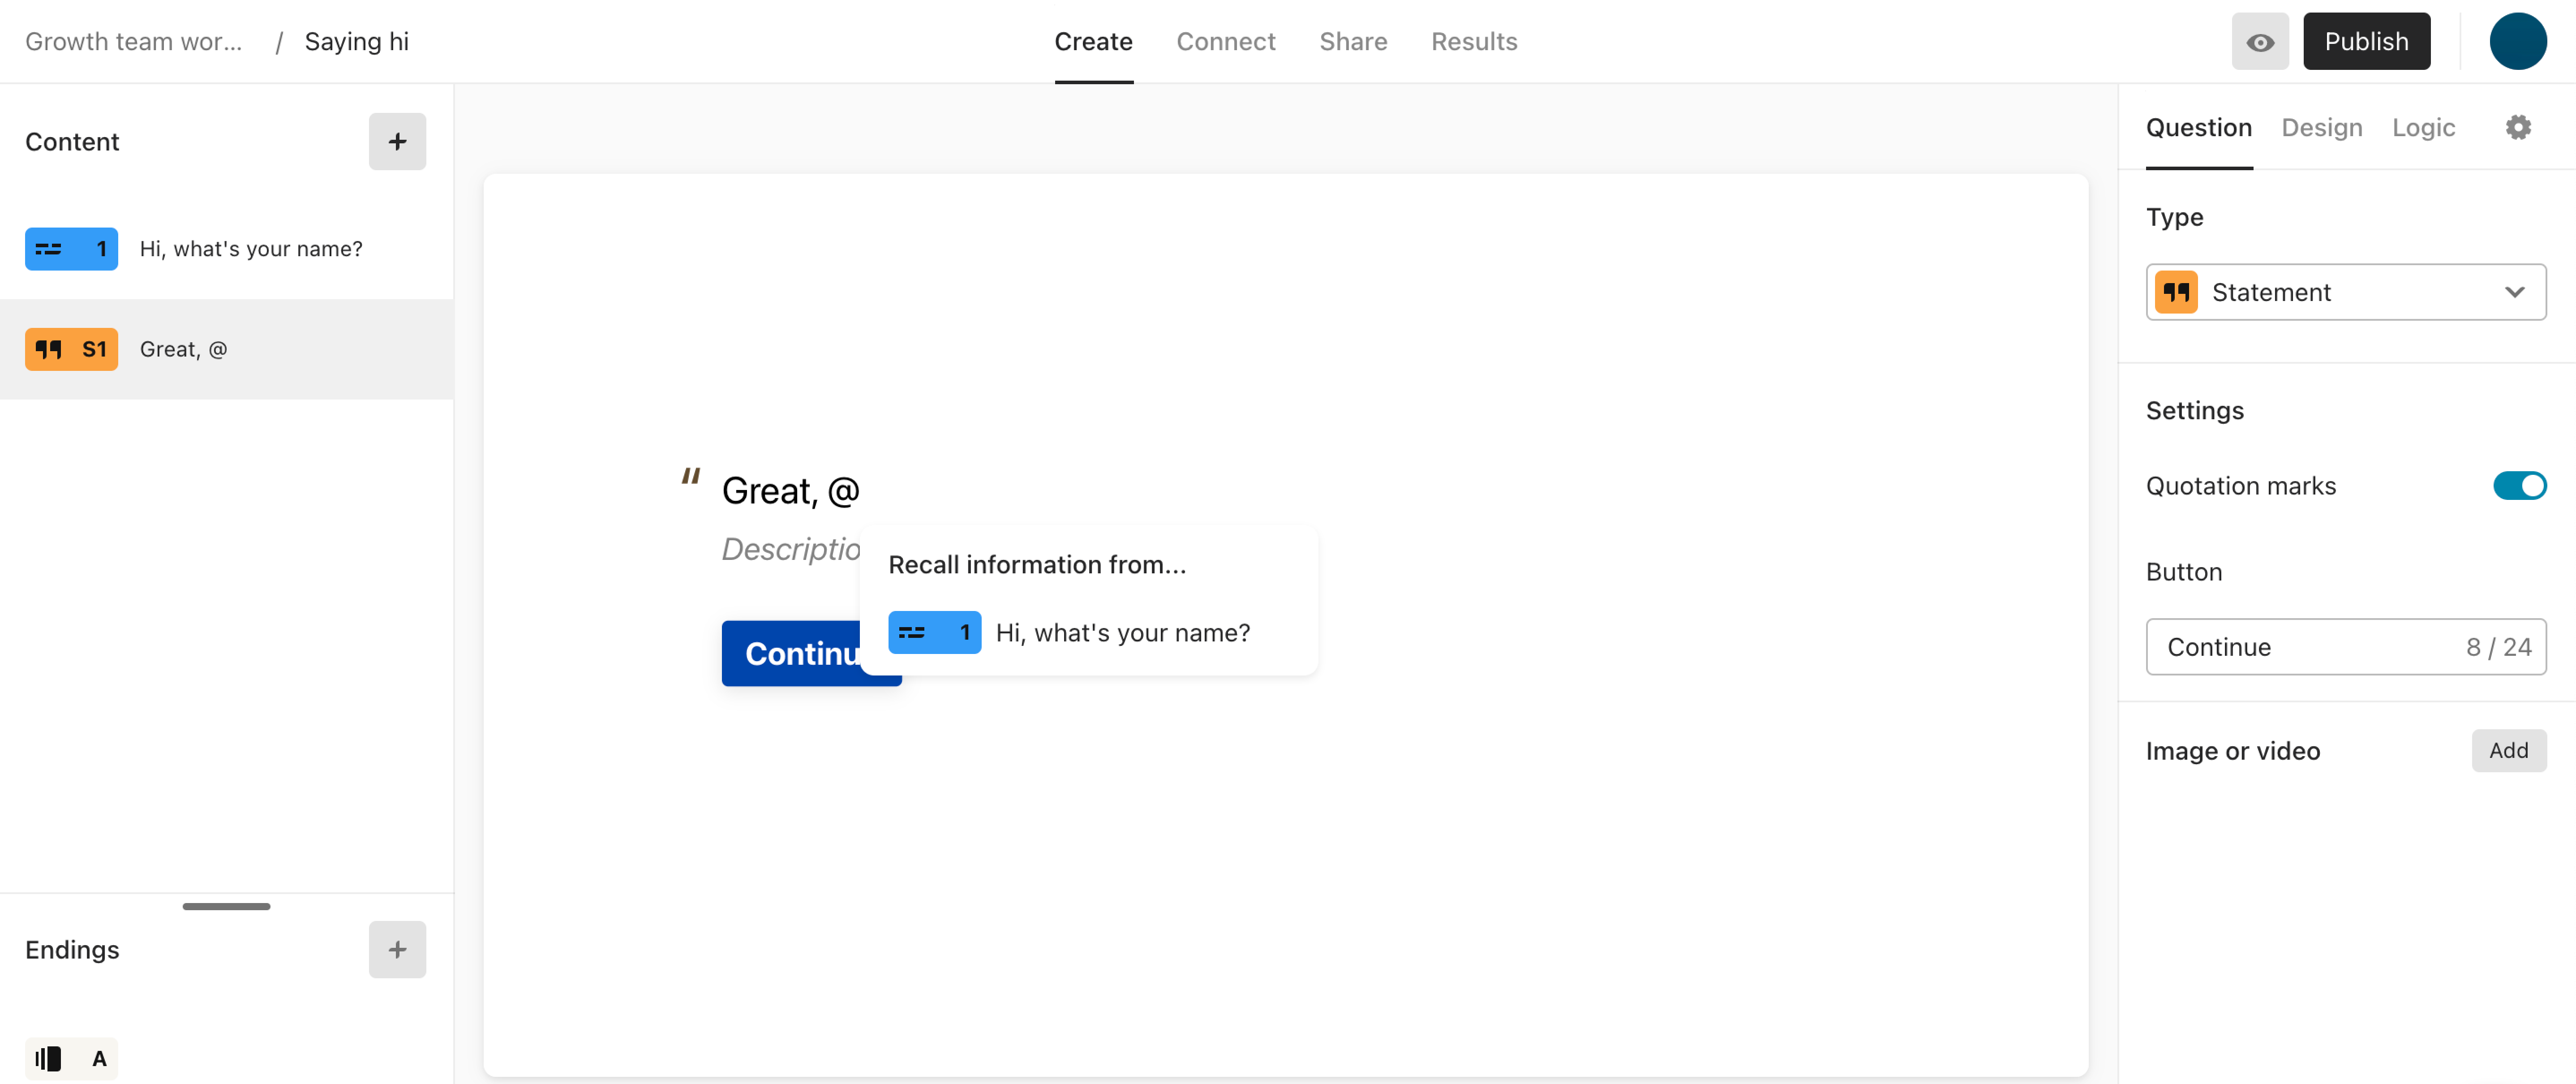Viewport: 2576px width, 1084px height.
Task: Open the Results tab
Action: pyautogui.click(x=1473, y=41)
